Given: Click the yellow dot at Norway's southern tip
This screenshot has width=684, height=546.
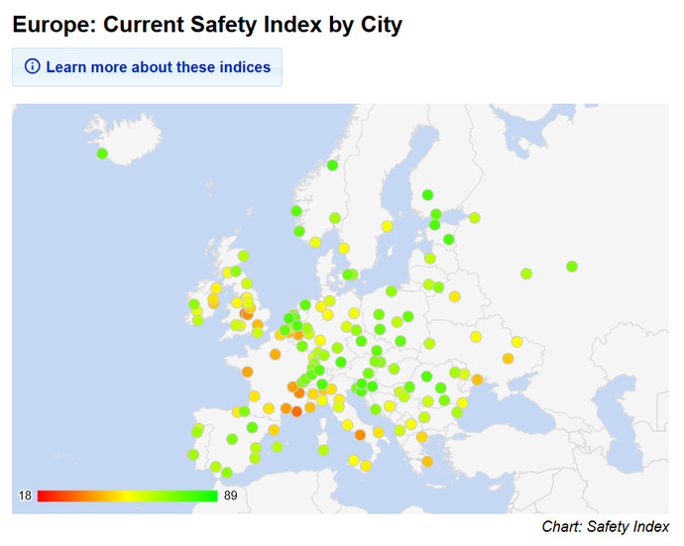Looking at the screenshot, I should point(315,242).
